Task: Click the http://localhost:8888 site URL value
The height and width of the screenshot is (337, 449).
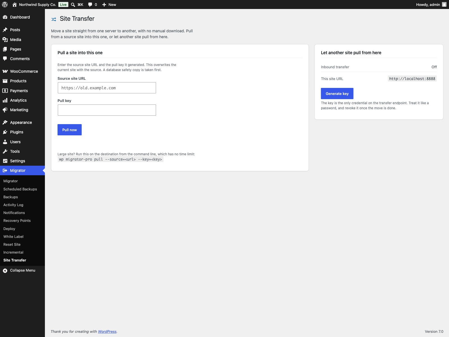Action: (412, 79)
